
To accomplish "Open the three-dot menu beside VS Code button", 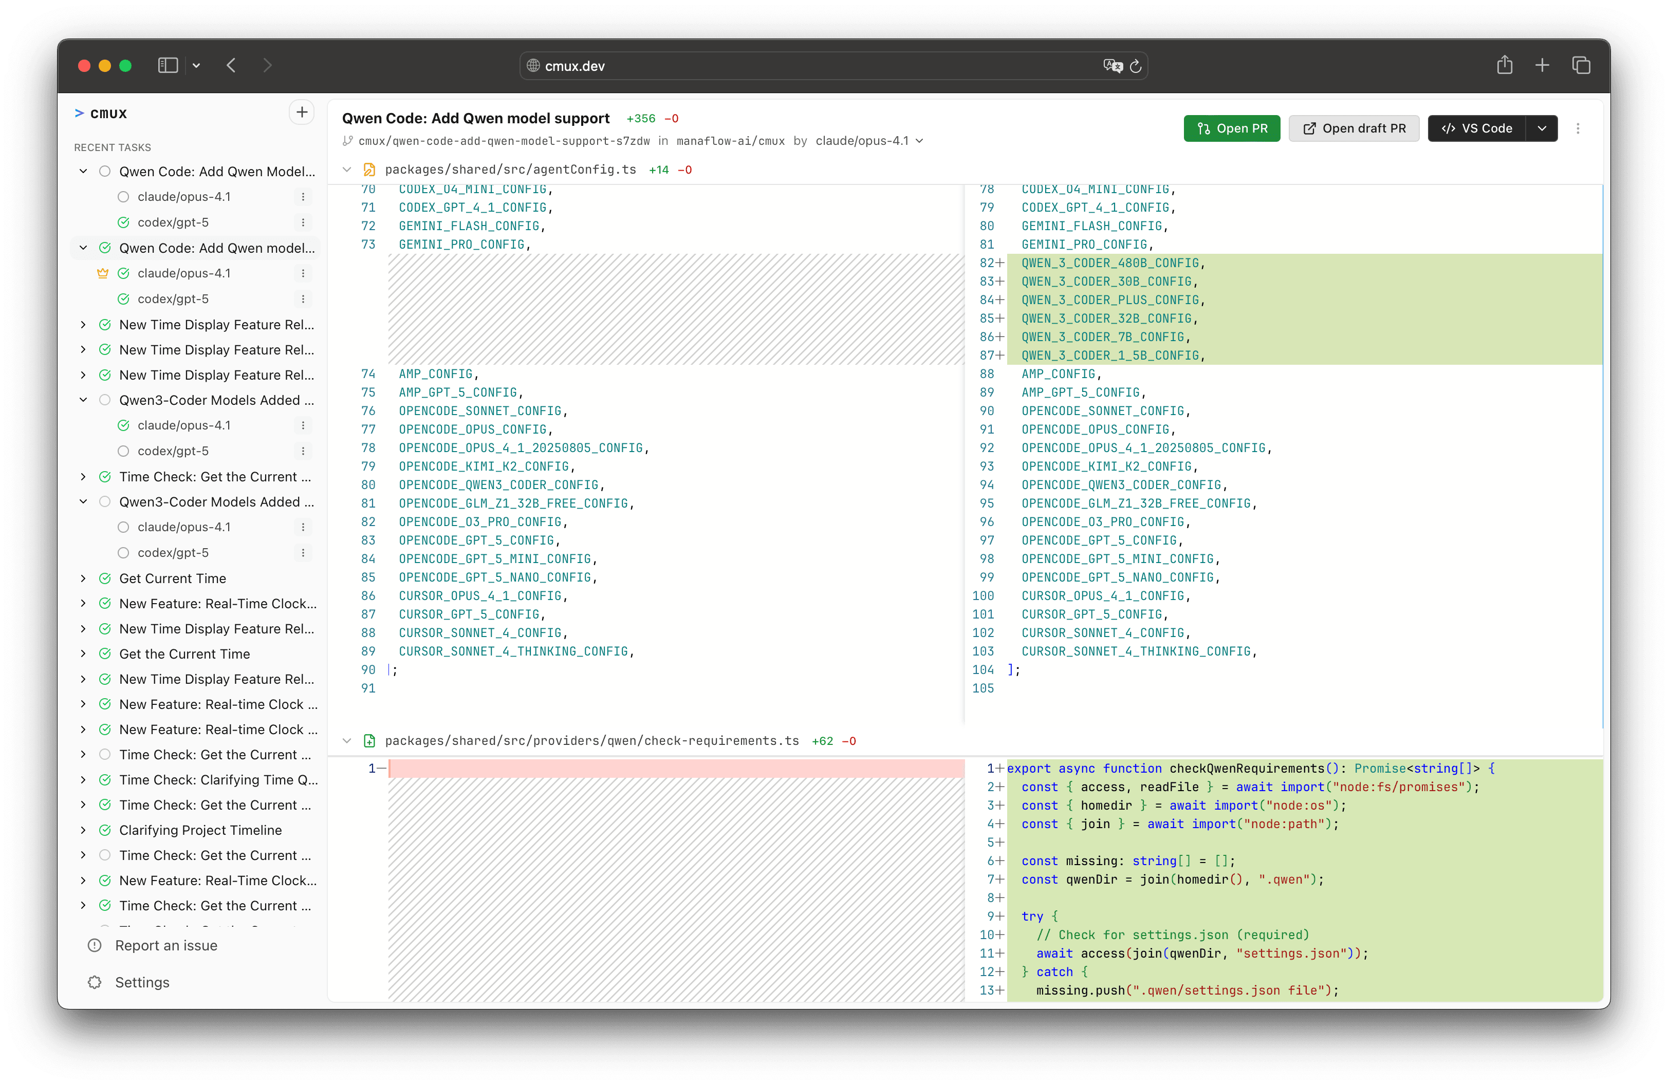I will (1578, 129).
